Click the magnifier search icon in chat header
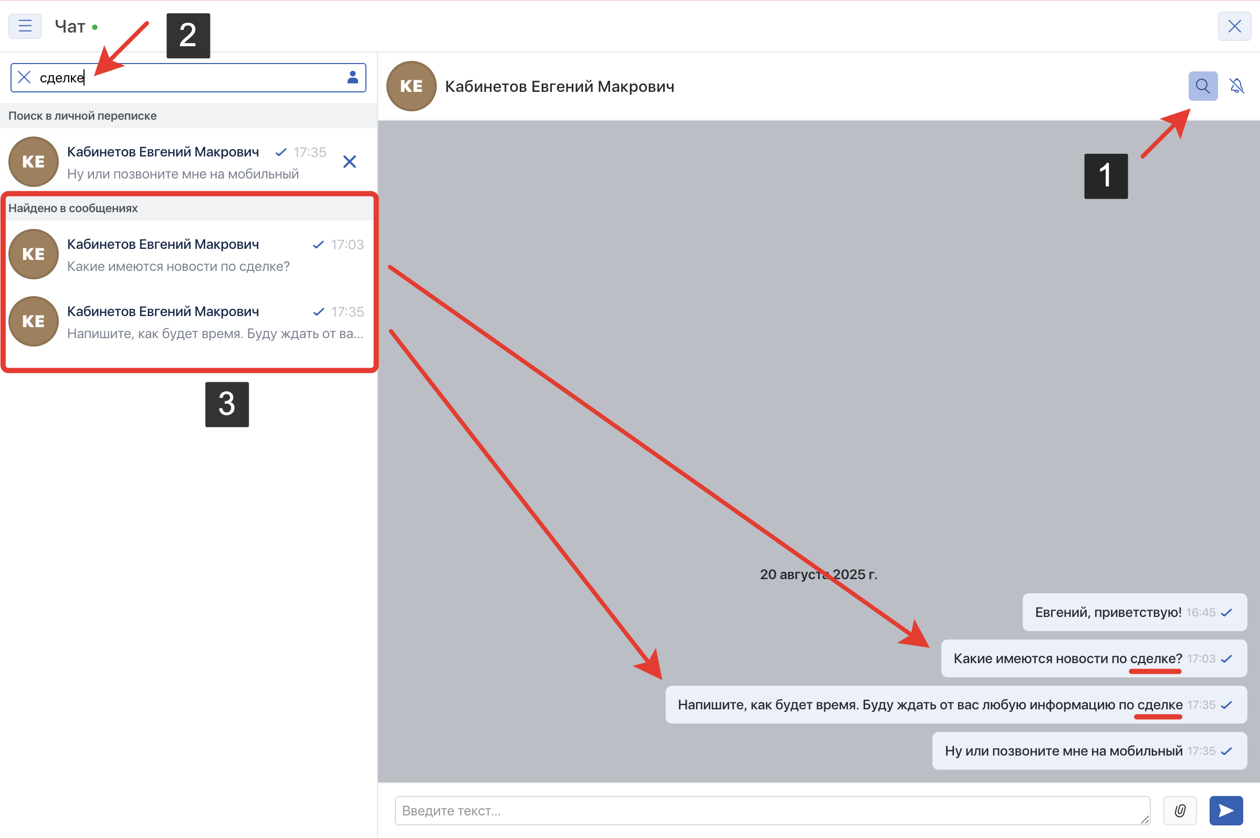1260x838 pixels. (x=1202, y=86)
